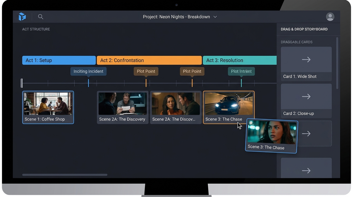Click the arrow in the dashed placeholder card
353x197 pixels.
click(306, 134)
